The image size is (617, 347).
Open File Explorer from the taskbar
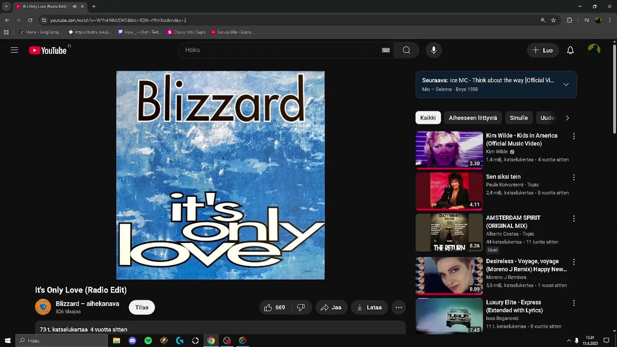(x=116, y=341)
